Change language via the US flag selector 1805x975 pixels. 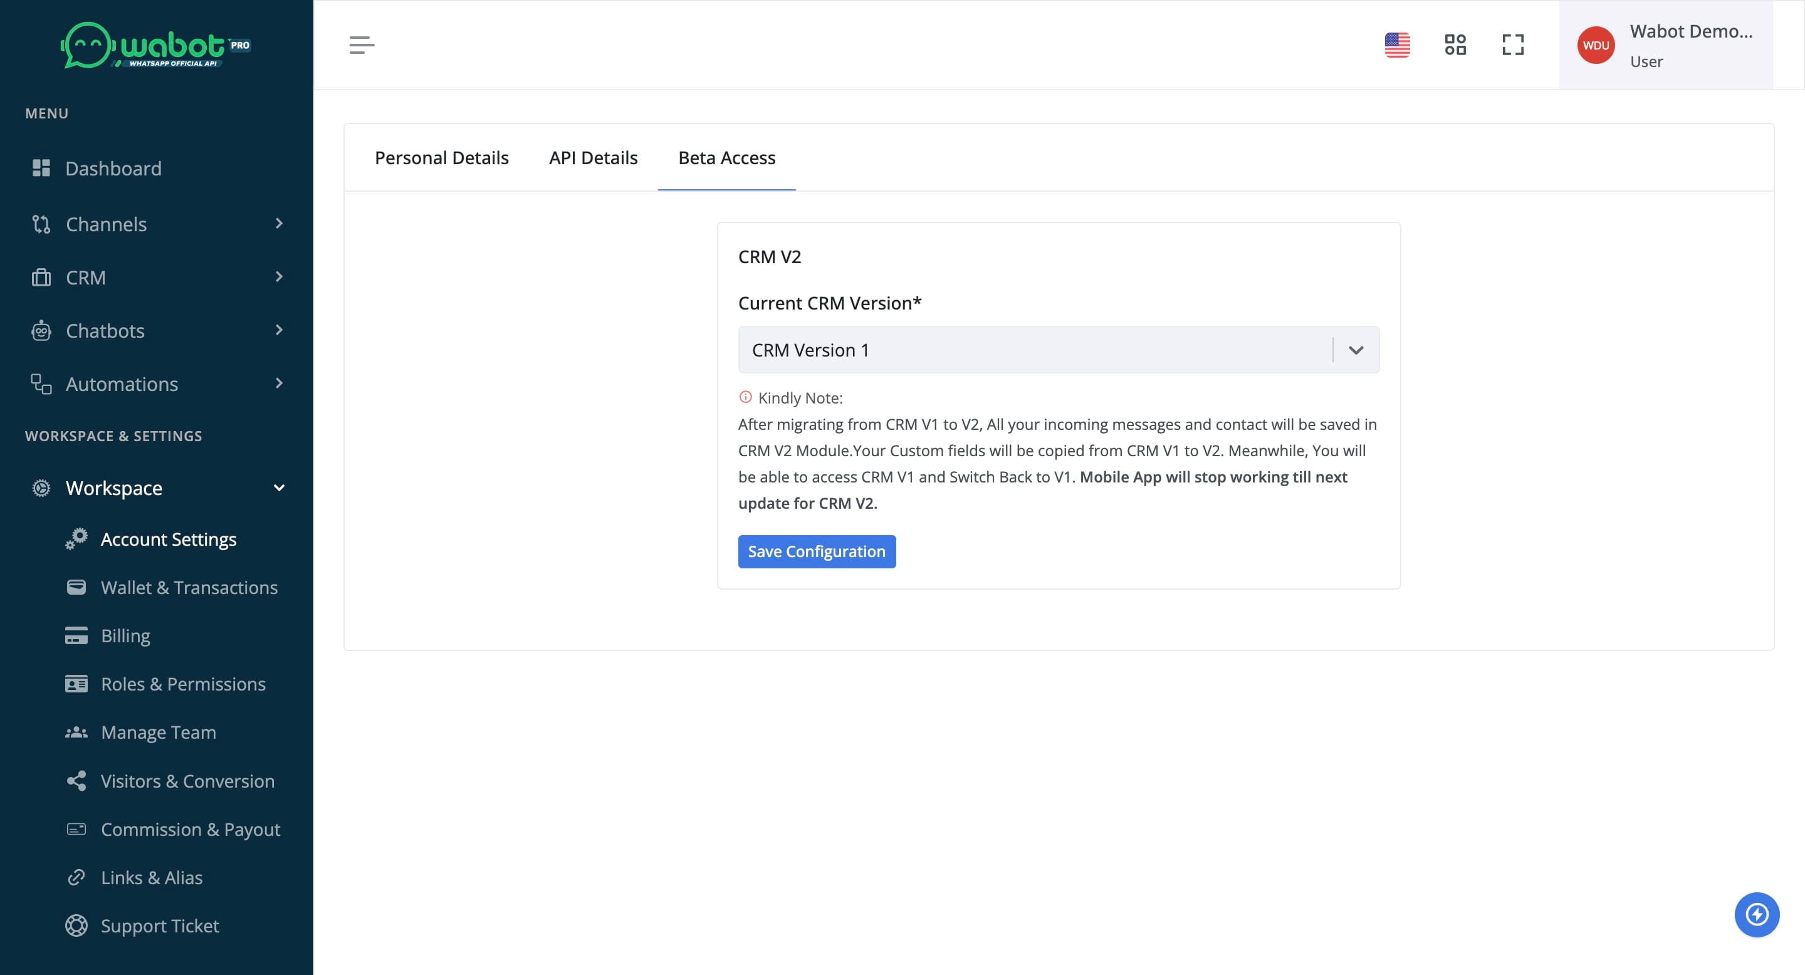(1398, 44)
